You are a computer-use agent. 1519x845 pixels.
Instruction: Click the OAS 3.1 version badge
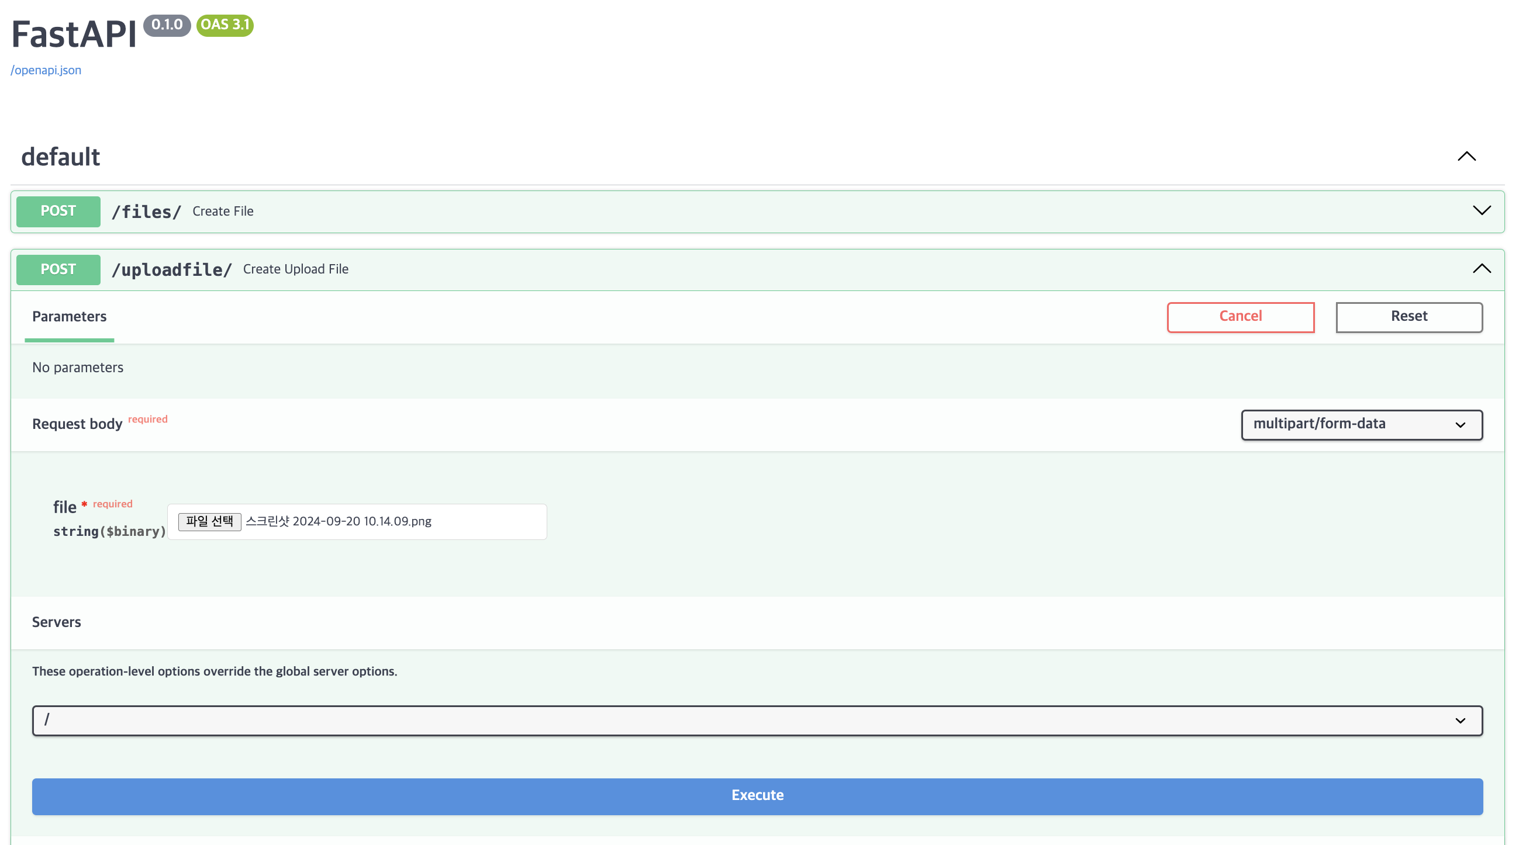coord(225,25)
